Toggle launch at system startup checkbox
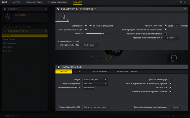The width and height of the screenshot is (190, 118). (x=171, y=84)
